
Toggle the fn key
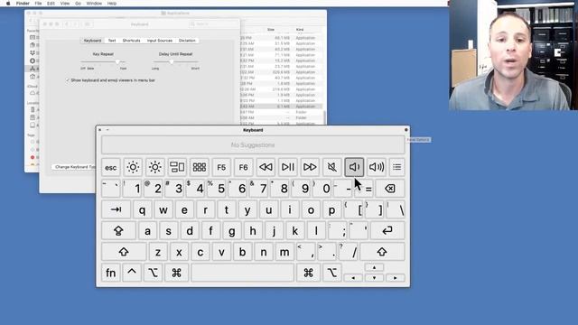[x=110, y=273]
